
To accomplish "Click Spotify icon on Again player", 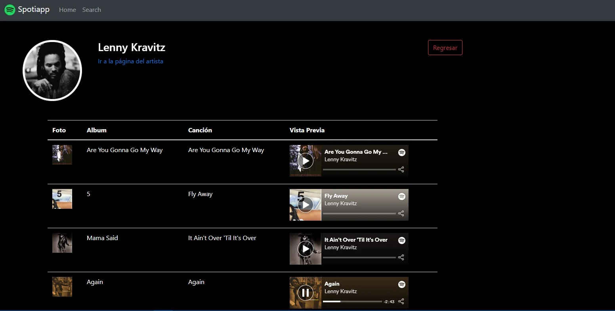I will 401,284.
